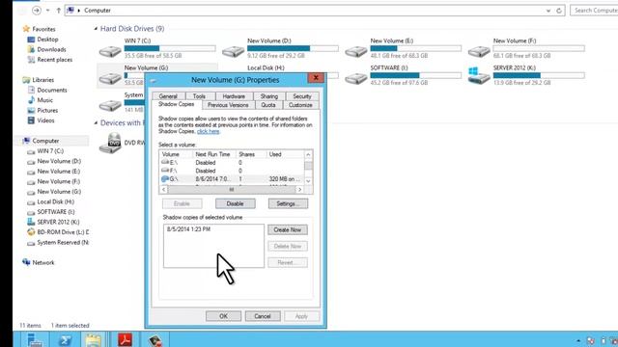Click the Disable shadow copies button
The width and height of the screenshot is (618, 347).
(x=235, y=203)
